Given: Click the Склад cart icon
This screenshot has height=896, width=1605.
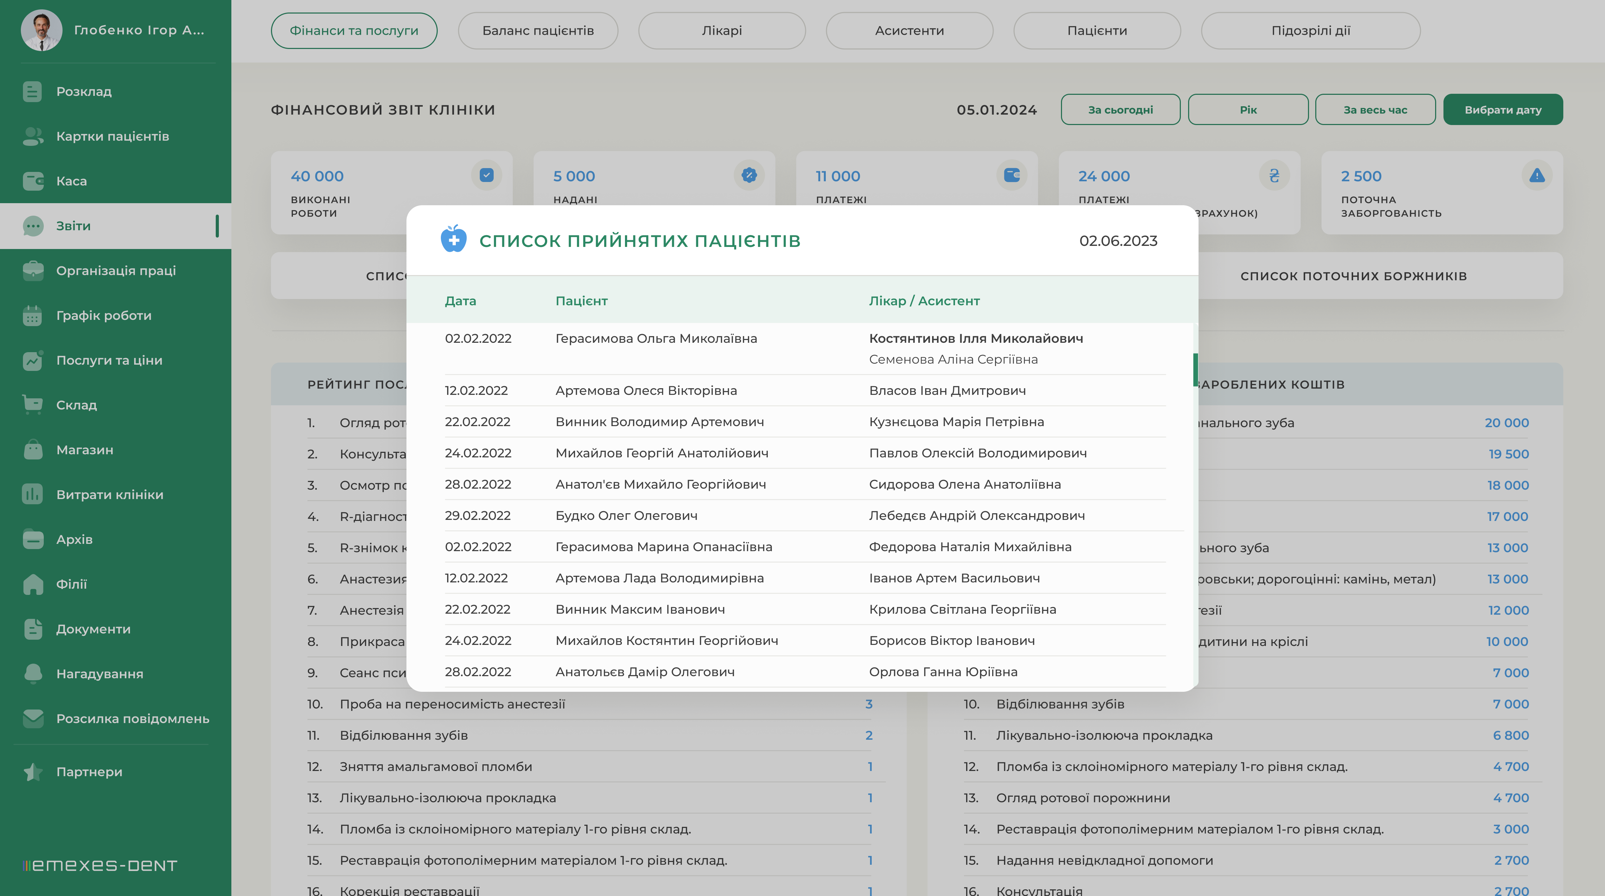Looking at the screenshot, I should [32, 405].
